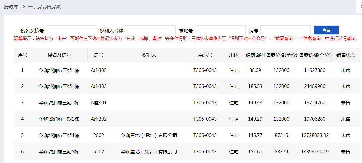Select the 销售状态 column header
362x163 pixels.
click(346, 55)
